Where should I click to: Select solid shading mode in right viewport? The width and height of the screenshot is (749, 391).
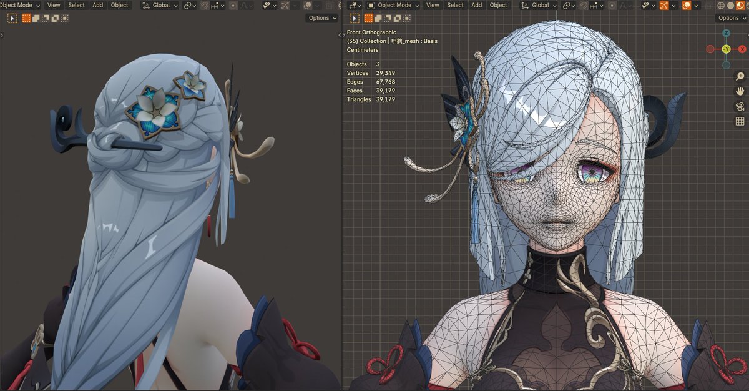click(730, 5)
